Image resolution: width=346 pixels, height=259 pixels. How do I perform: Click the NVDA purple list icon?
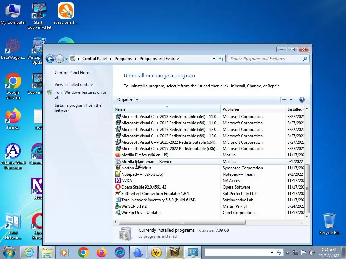118,181
